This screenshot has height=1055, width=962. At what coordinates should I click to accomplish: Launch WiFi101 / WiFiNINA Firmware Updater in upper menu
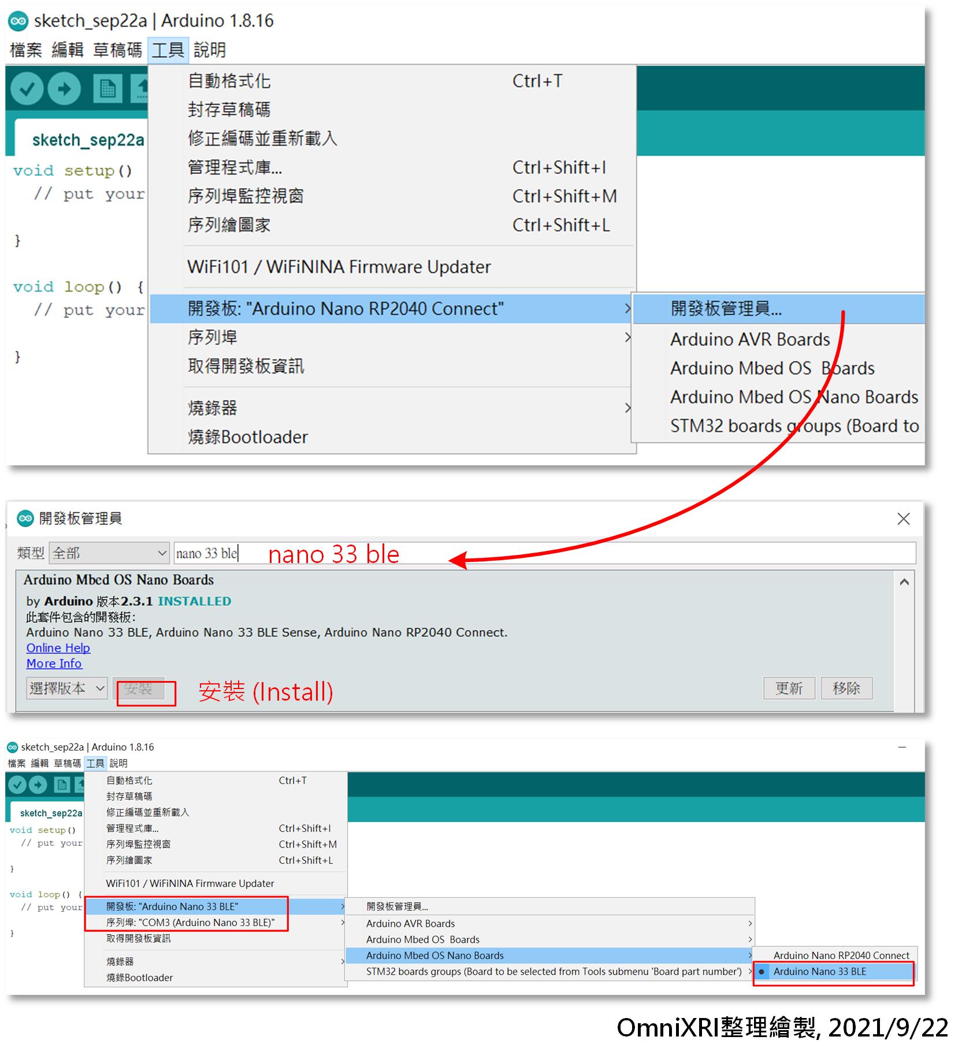tap(392, 267)
